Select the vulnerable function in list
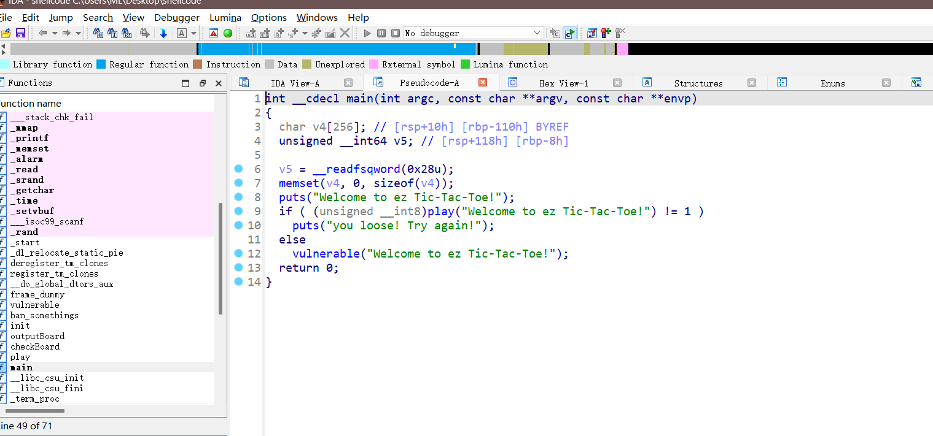933x436 pixels. (x=34, y=305)
